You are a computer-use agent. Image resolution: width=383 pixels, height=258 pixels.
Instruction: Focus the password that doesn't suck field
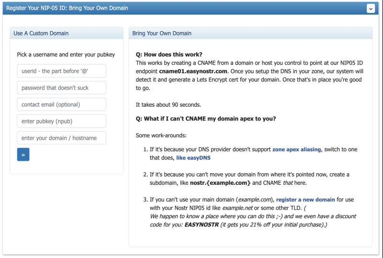(x=62, y=88)
